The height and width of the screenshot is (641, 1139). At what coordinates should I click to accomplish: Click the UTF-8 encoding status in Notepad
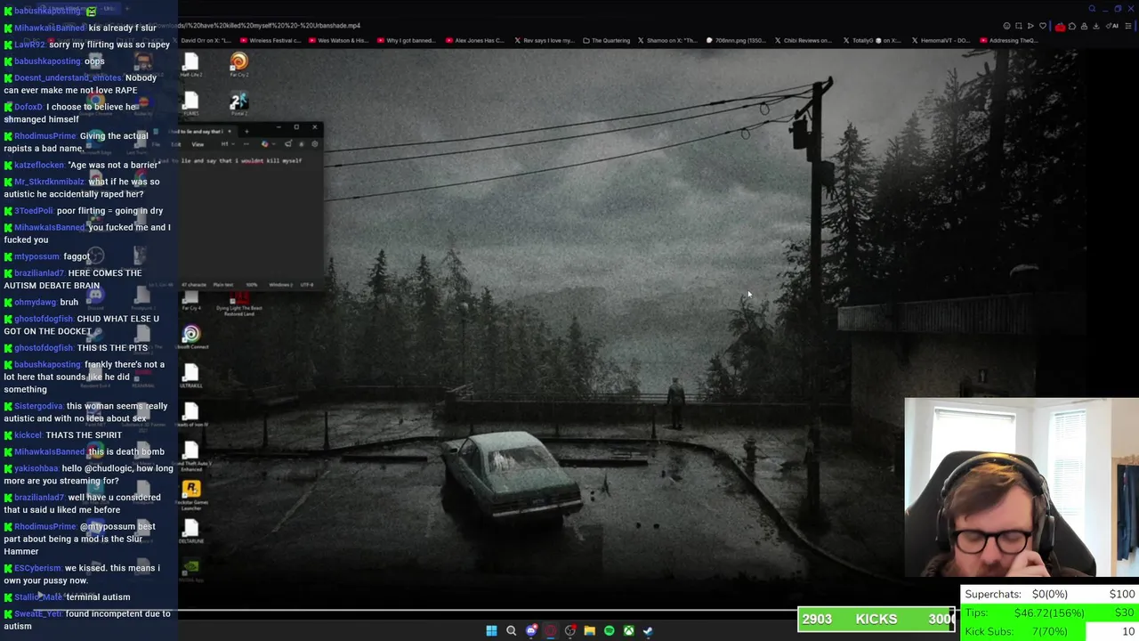click(307, 285)
